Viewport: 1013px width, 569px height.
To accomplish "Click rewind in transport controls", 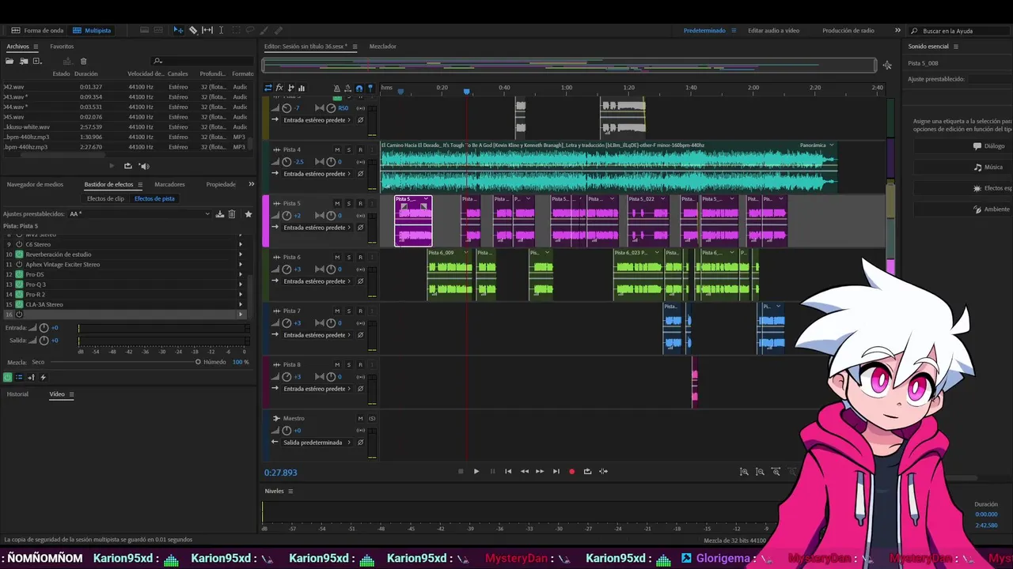I will 524,471.
